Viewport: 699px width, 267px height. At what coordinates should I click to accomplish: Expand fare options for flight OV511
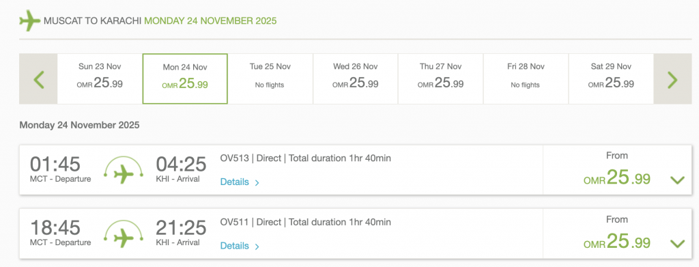[x=677, y=244]
